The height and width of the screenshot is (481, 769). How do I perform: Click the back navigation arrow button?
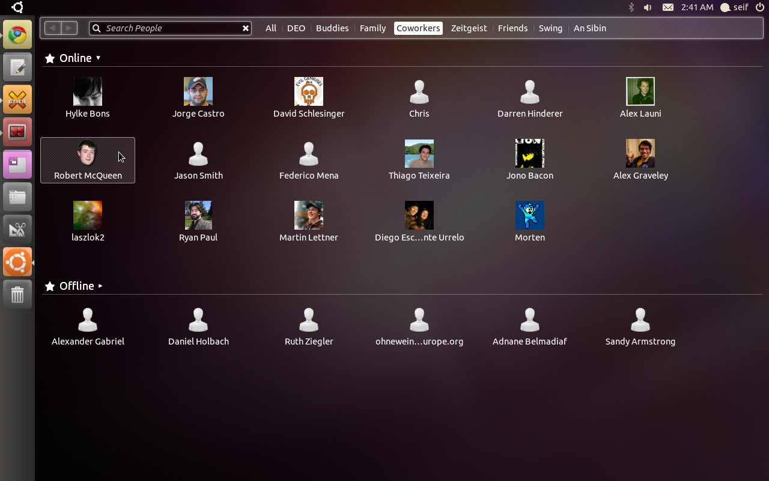[53, 28]
